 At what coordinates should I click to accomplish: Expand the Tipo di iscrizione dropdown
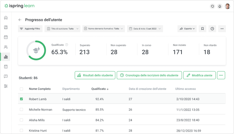(x=63, y=28)
